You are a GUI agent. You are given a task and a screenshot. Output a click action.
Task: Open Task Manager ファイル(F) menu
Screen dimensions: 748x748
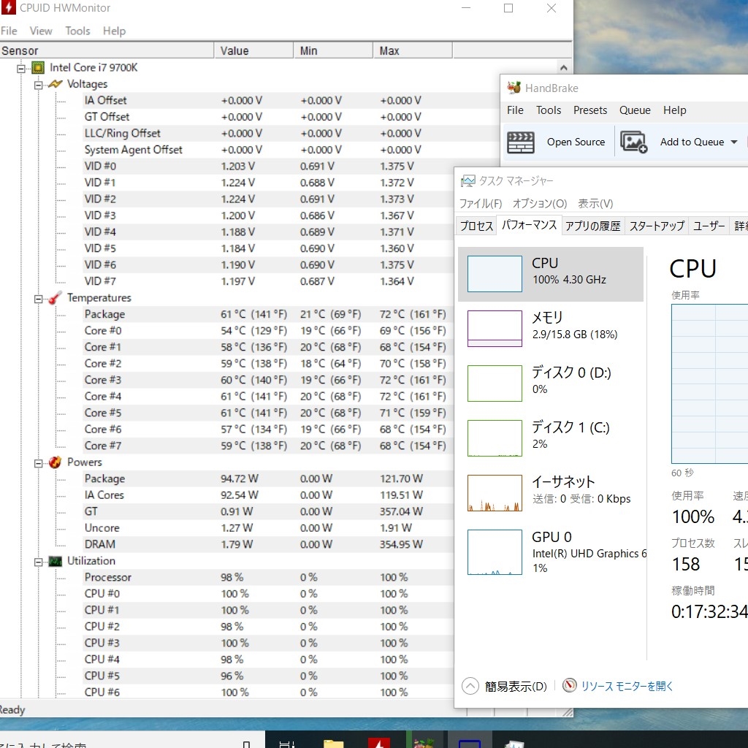(x=481, y=204)
